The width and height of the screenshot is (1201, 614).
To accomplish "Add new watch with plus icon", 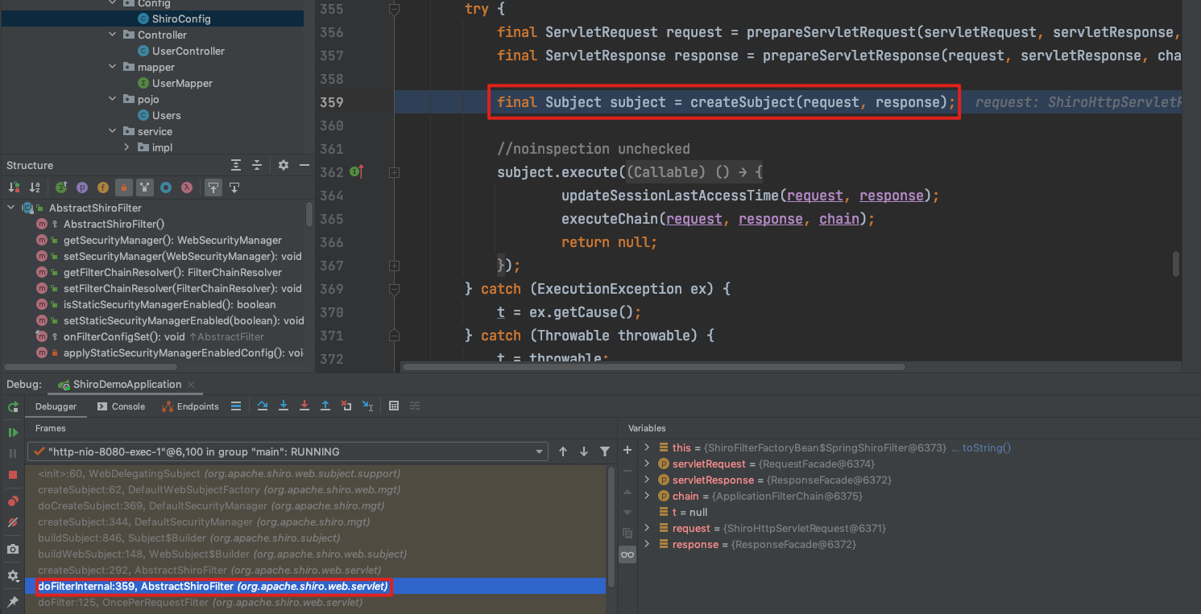I will coord(627,449).
